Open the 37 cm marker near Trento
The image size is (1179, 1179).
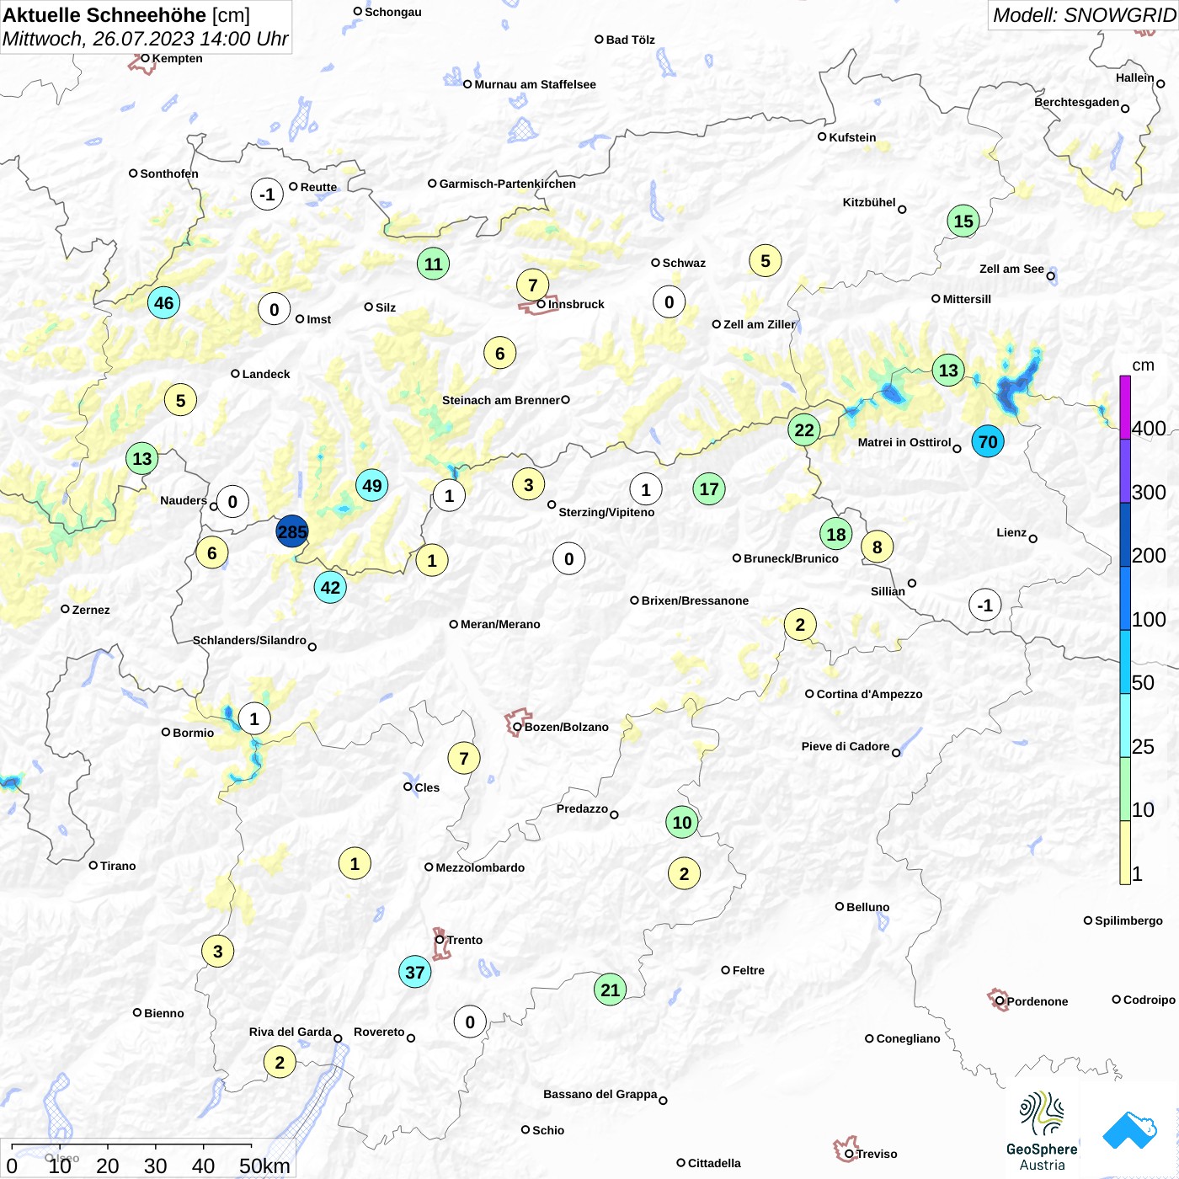415,972
